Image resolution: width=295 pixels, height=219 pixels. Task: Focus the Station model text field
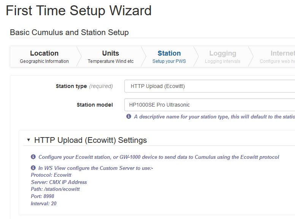(x=209, y=105)
